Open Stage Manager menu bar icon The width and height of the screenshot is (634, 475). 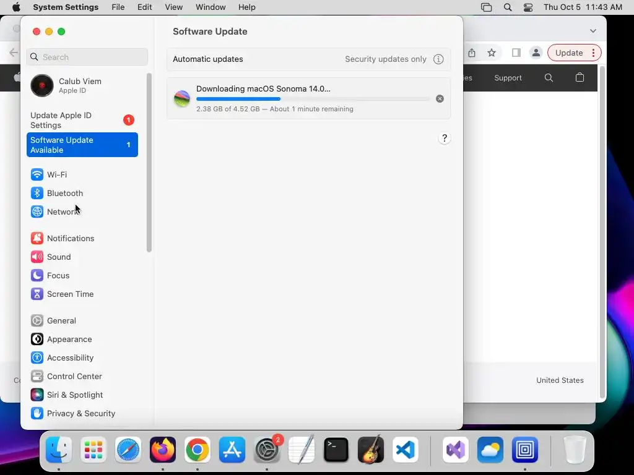[x=487, y=7]
